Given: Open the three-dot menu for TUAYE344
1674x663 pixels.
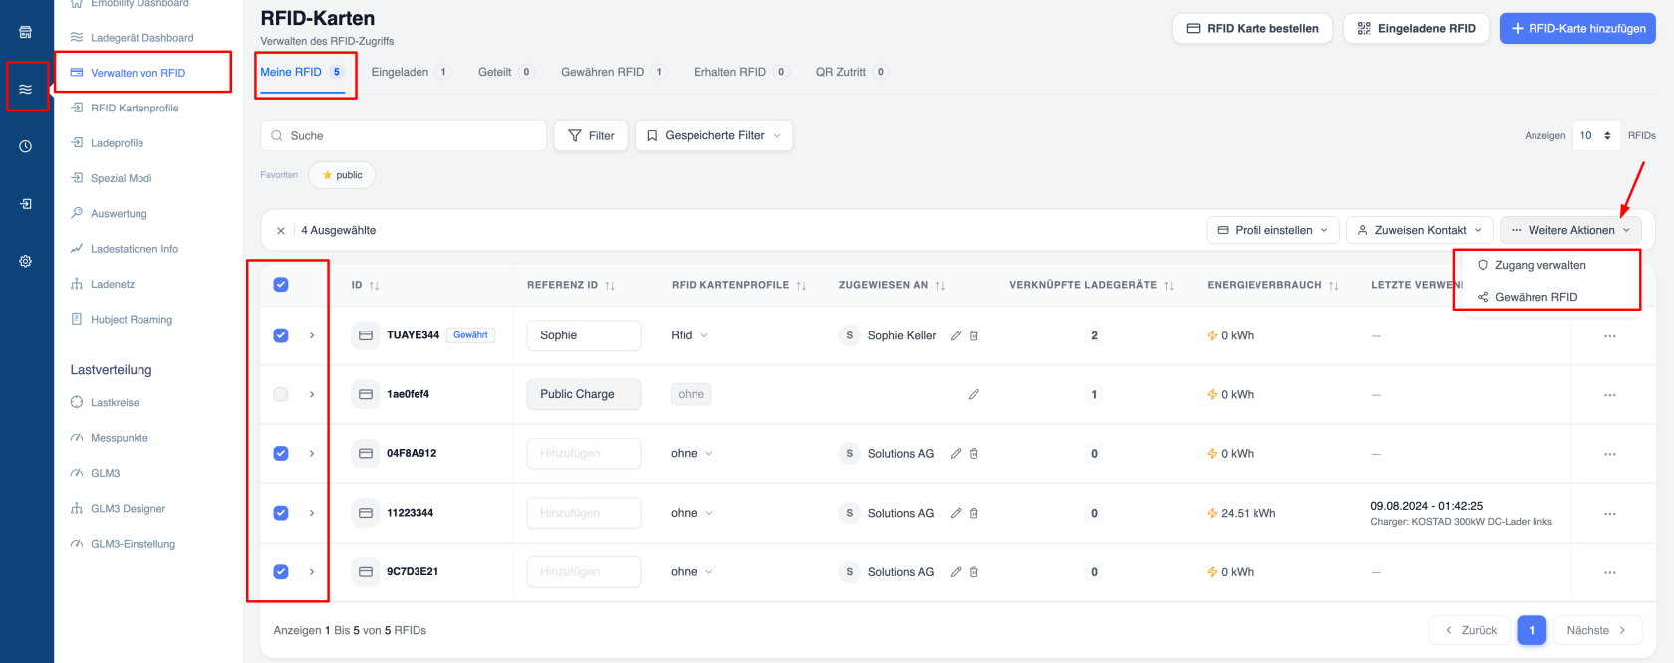Looking at the screenshot, I should tap(1609, 336).
